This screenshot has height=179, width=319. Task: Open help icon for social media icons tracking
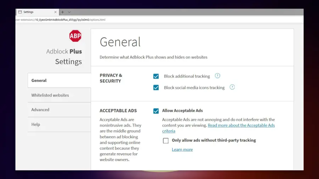pos(232,87)
